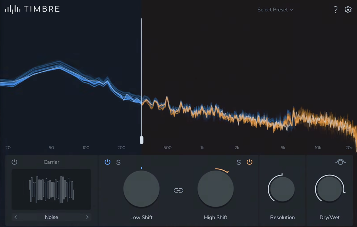The width and height of the screenshot is (357, 227).
Task: Open settings with the gear icon
Action: [x=348, y=10]
